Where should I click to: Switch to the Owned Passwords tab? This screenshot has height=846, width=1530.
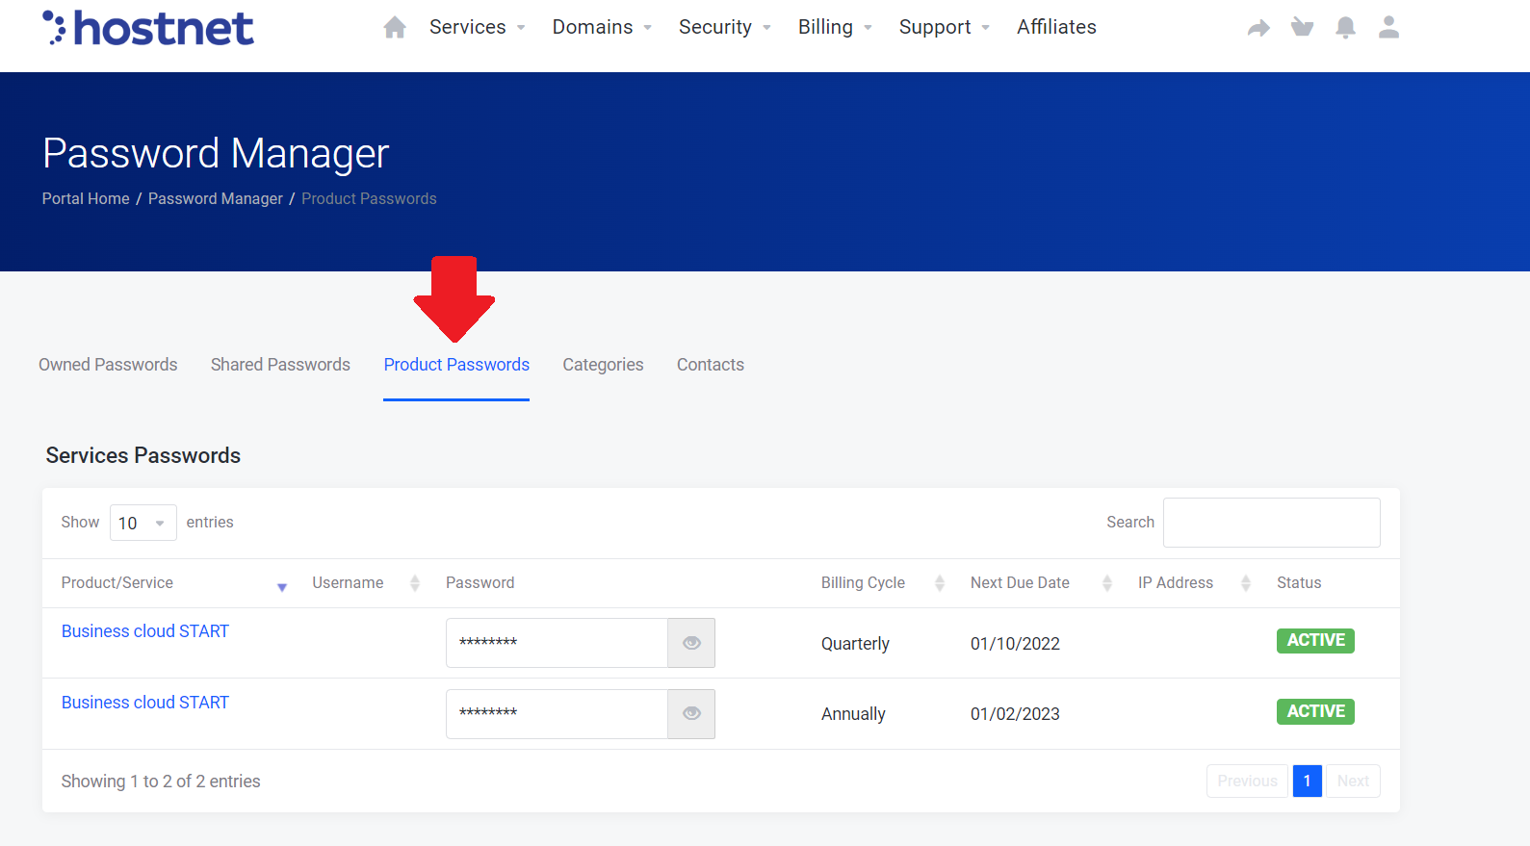[x=108, y=365]
